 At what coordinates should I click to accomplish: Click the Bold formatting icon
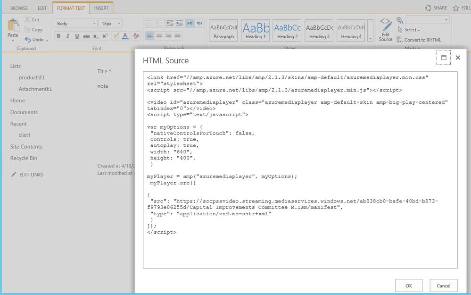coord(58,36)
